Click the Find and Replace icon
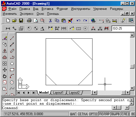This screenshot has height=117, width=136. 42,21
